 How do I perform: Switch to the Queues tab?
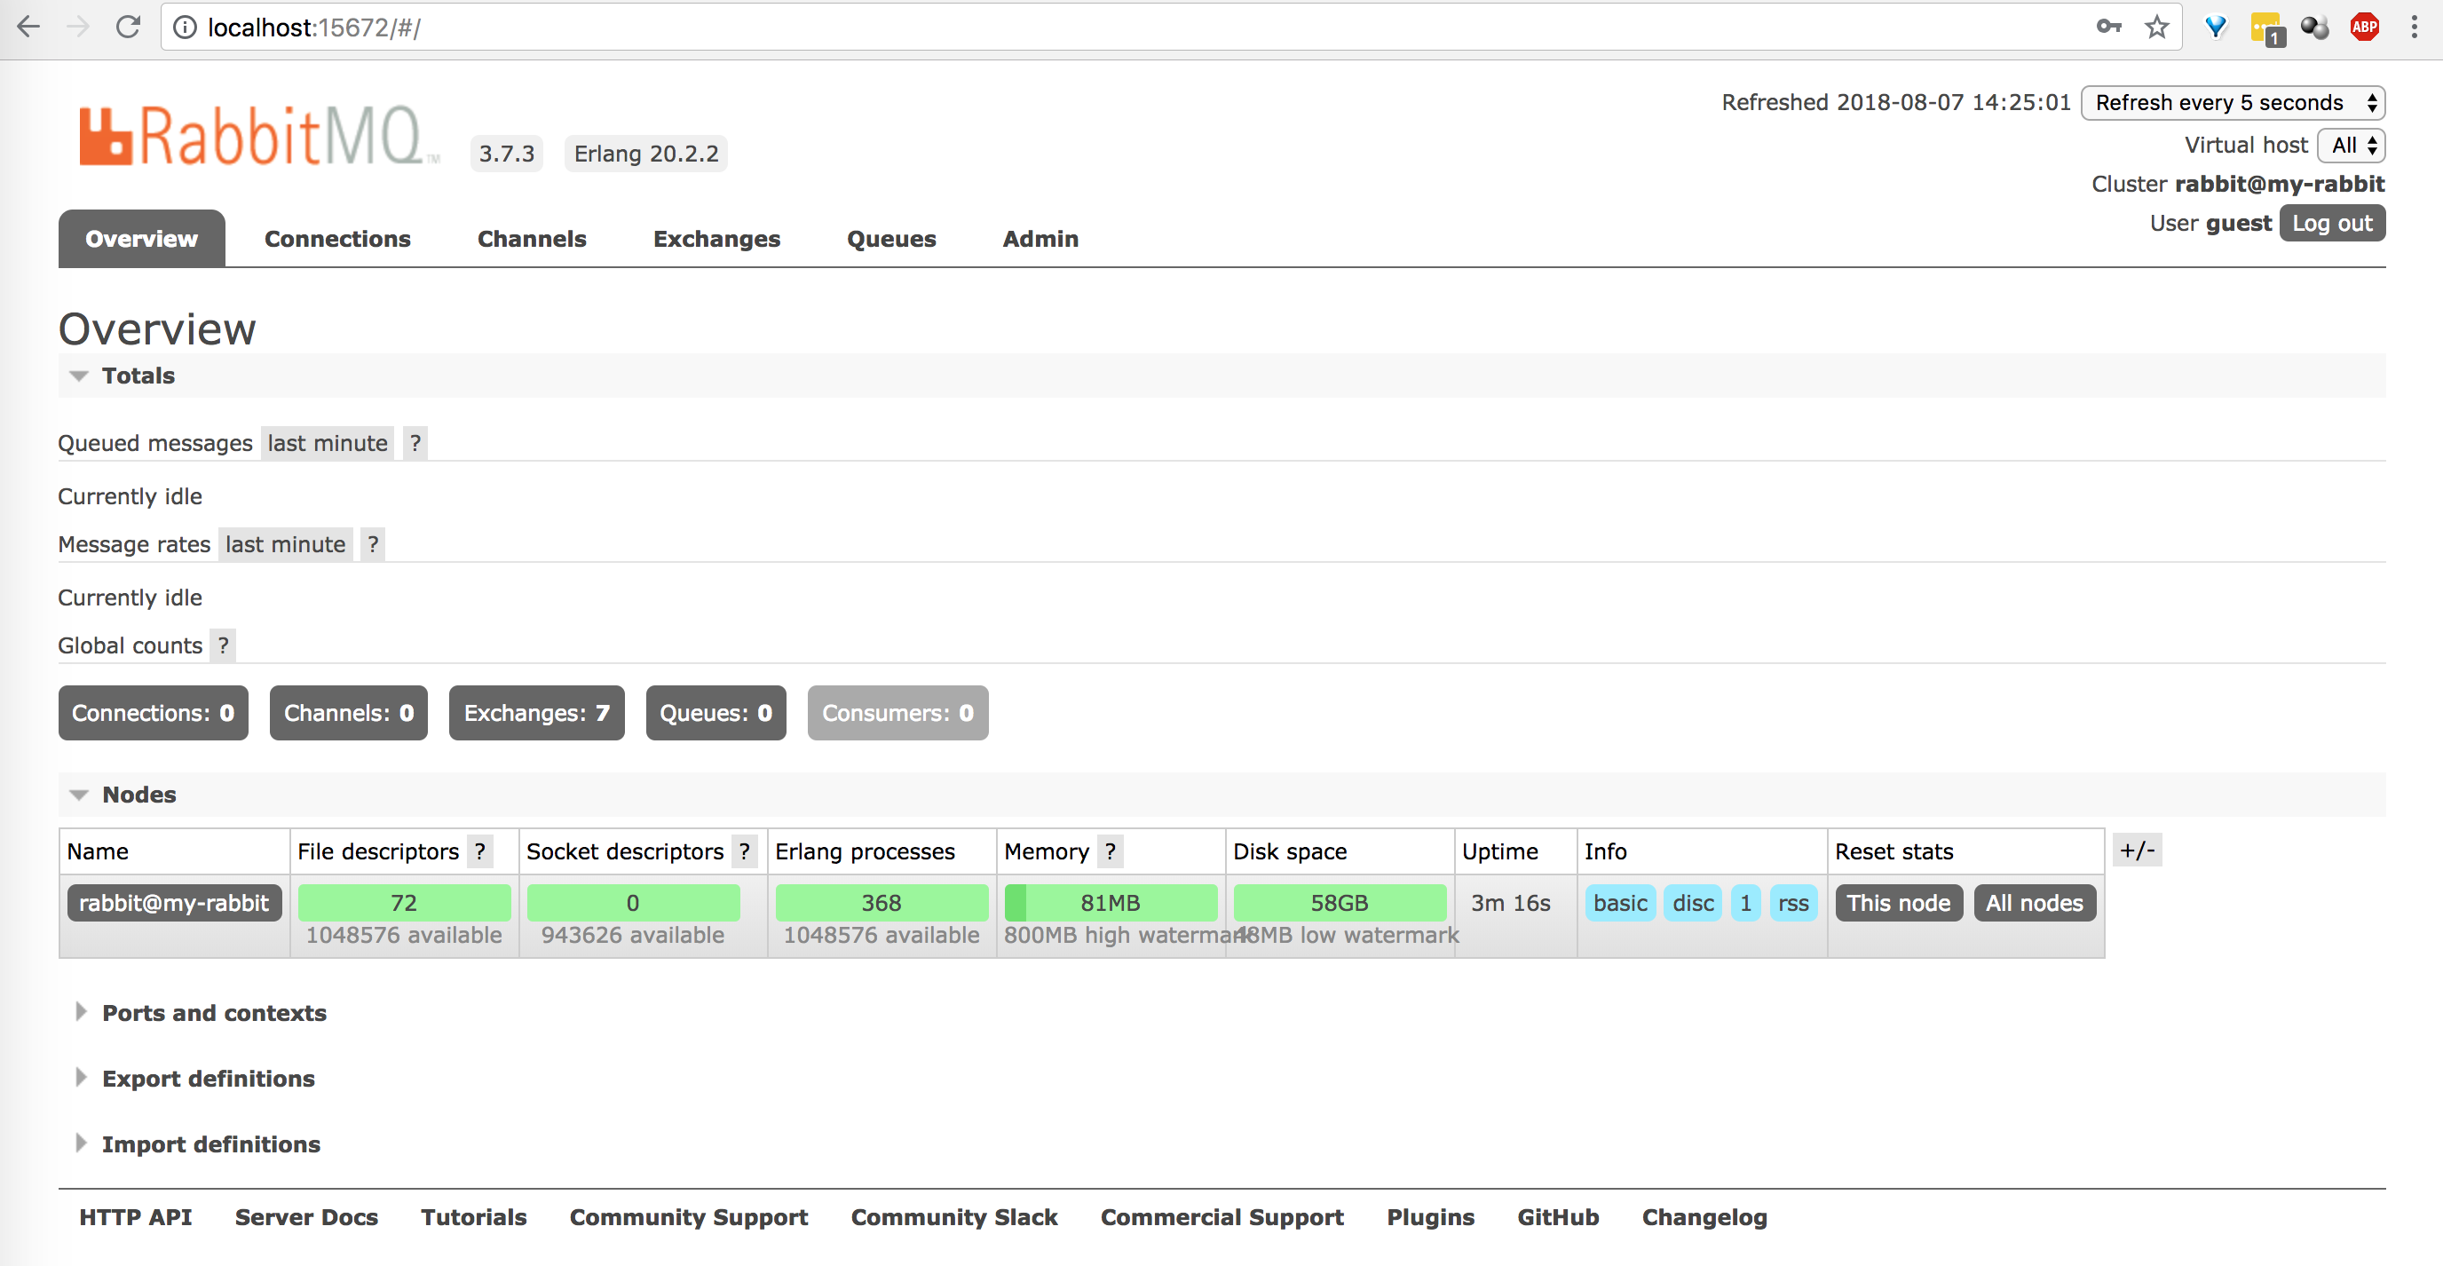point(890,239)
